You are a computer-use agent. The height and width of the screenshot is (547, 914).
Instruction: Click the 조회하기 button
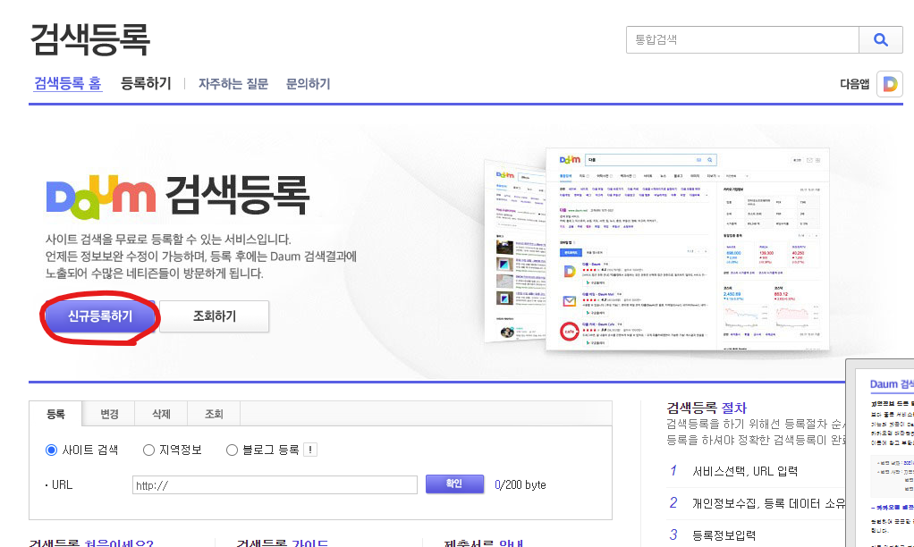point(215,316)
